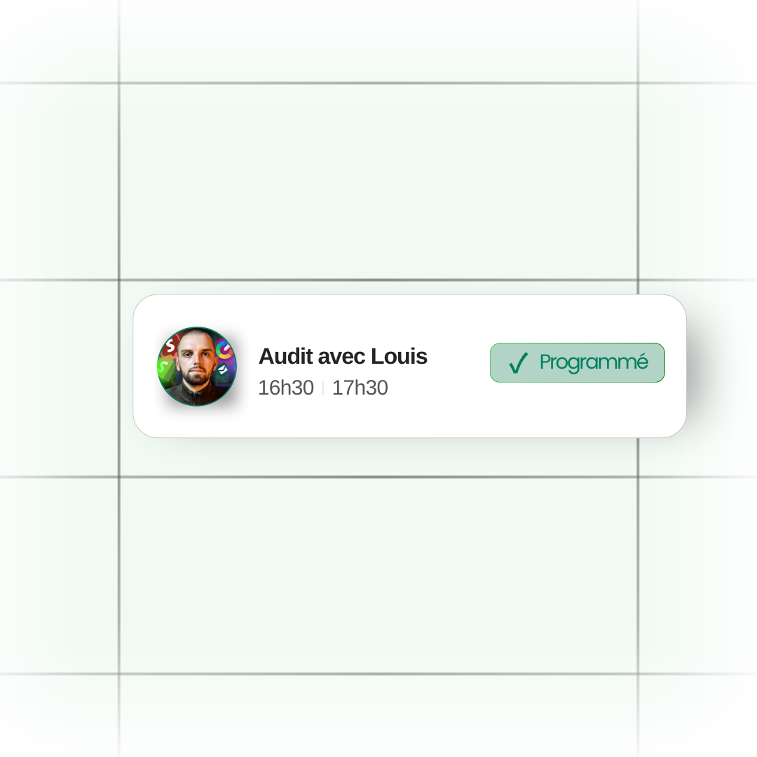Click the right column cell beside the event card

tap(698, 378)
